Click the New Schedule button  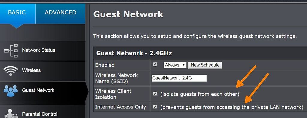pyautogui.click(x=205, y=65)
